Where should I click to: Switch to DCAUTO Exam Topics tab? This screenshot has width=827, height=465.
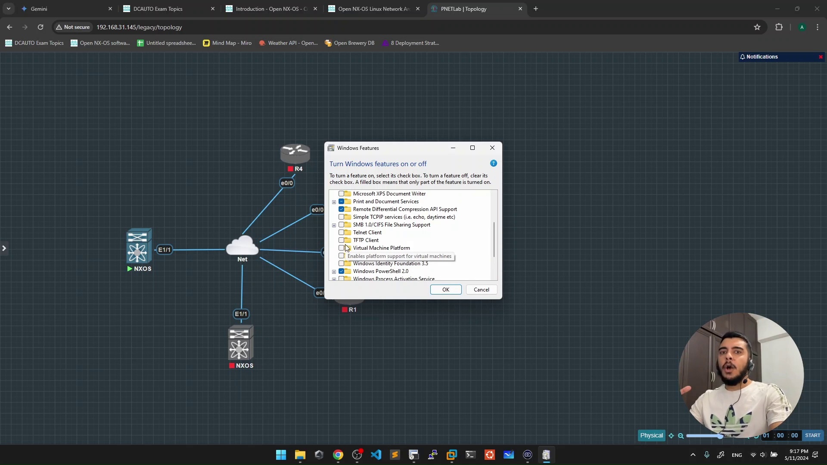coord(169,9)
